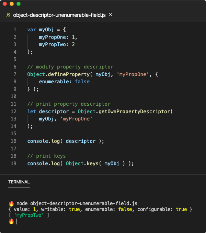
Task: Click the '// modify property descriptor' comment
Action: pyautogui.click(x=70, y=67)
